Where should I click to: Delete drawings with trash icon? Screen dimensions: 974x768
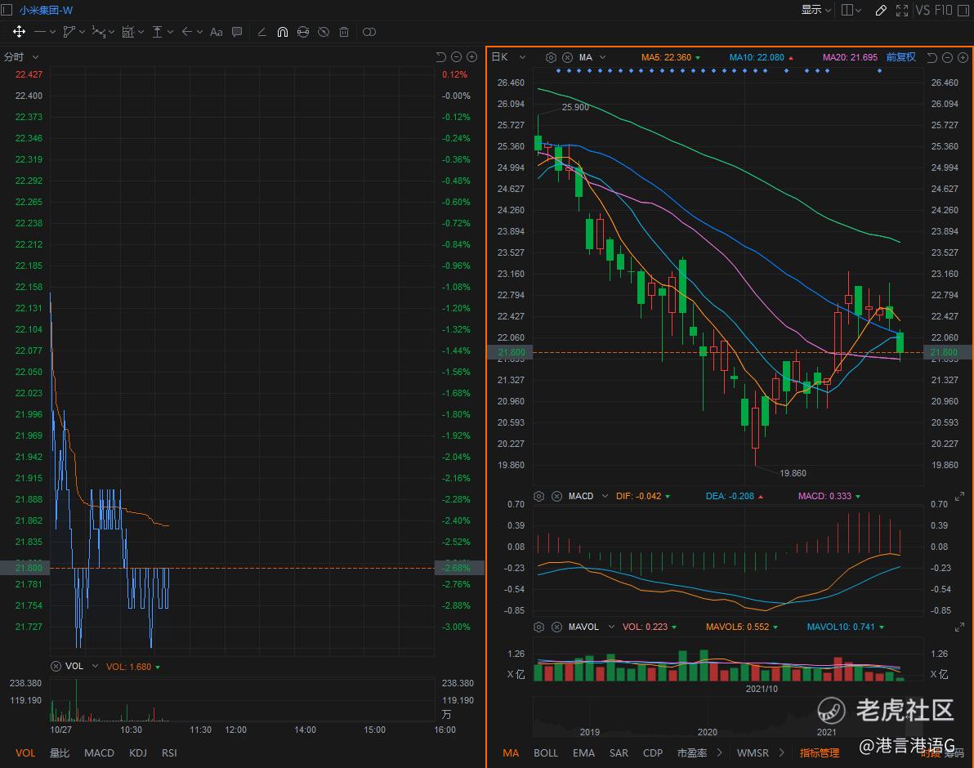[344, 32]
